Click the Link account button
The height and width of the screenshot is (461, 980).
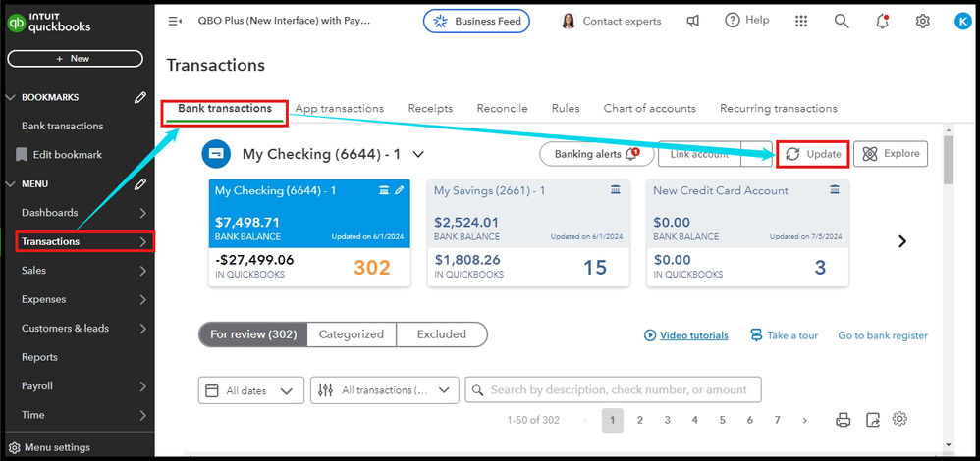[699, 154]
